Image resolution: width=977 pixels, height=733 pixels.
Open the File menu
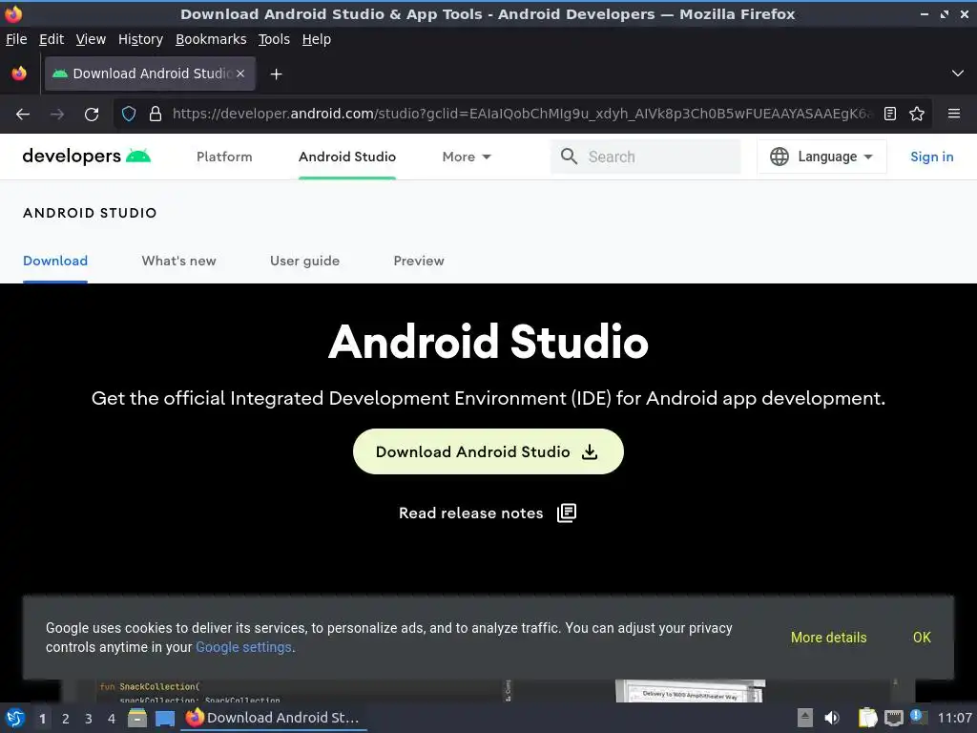coord(16,39)
